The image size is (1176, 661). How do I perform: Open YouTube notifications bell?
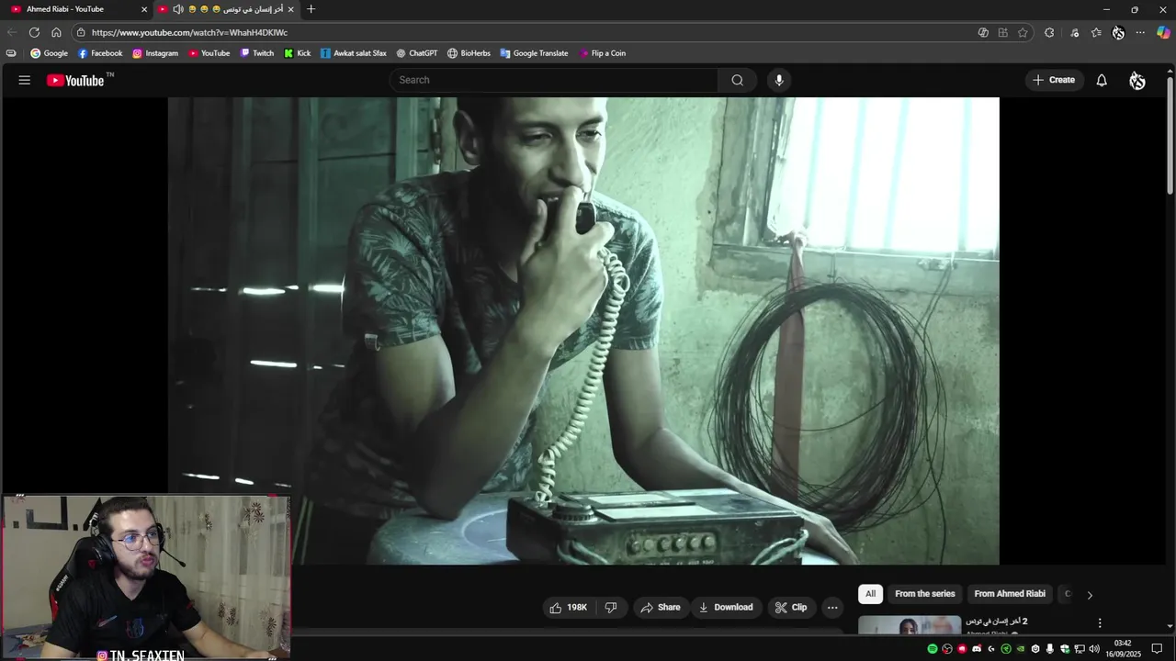1102,80
